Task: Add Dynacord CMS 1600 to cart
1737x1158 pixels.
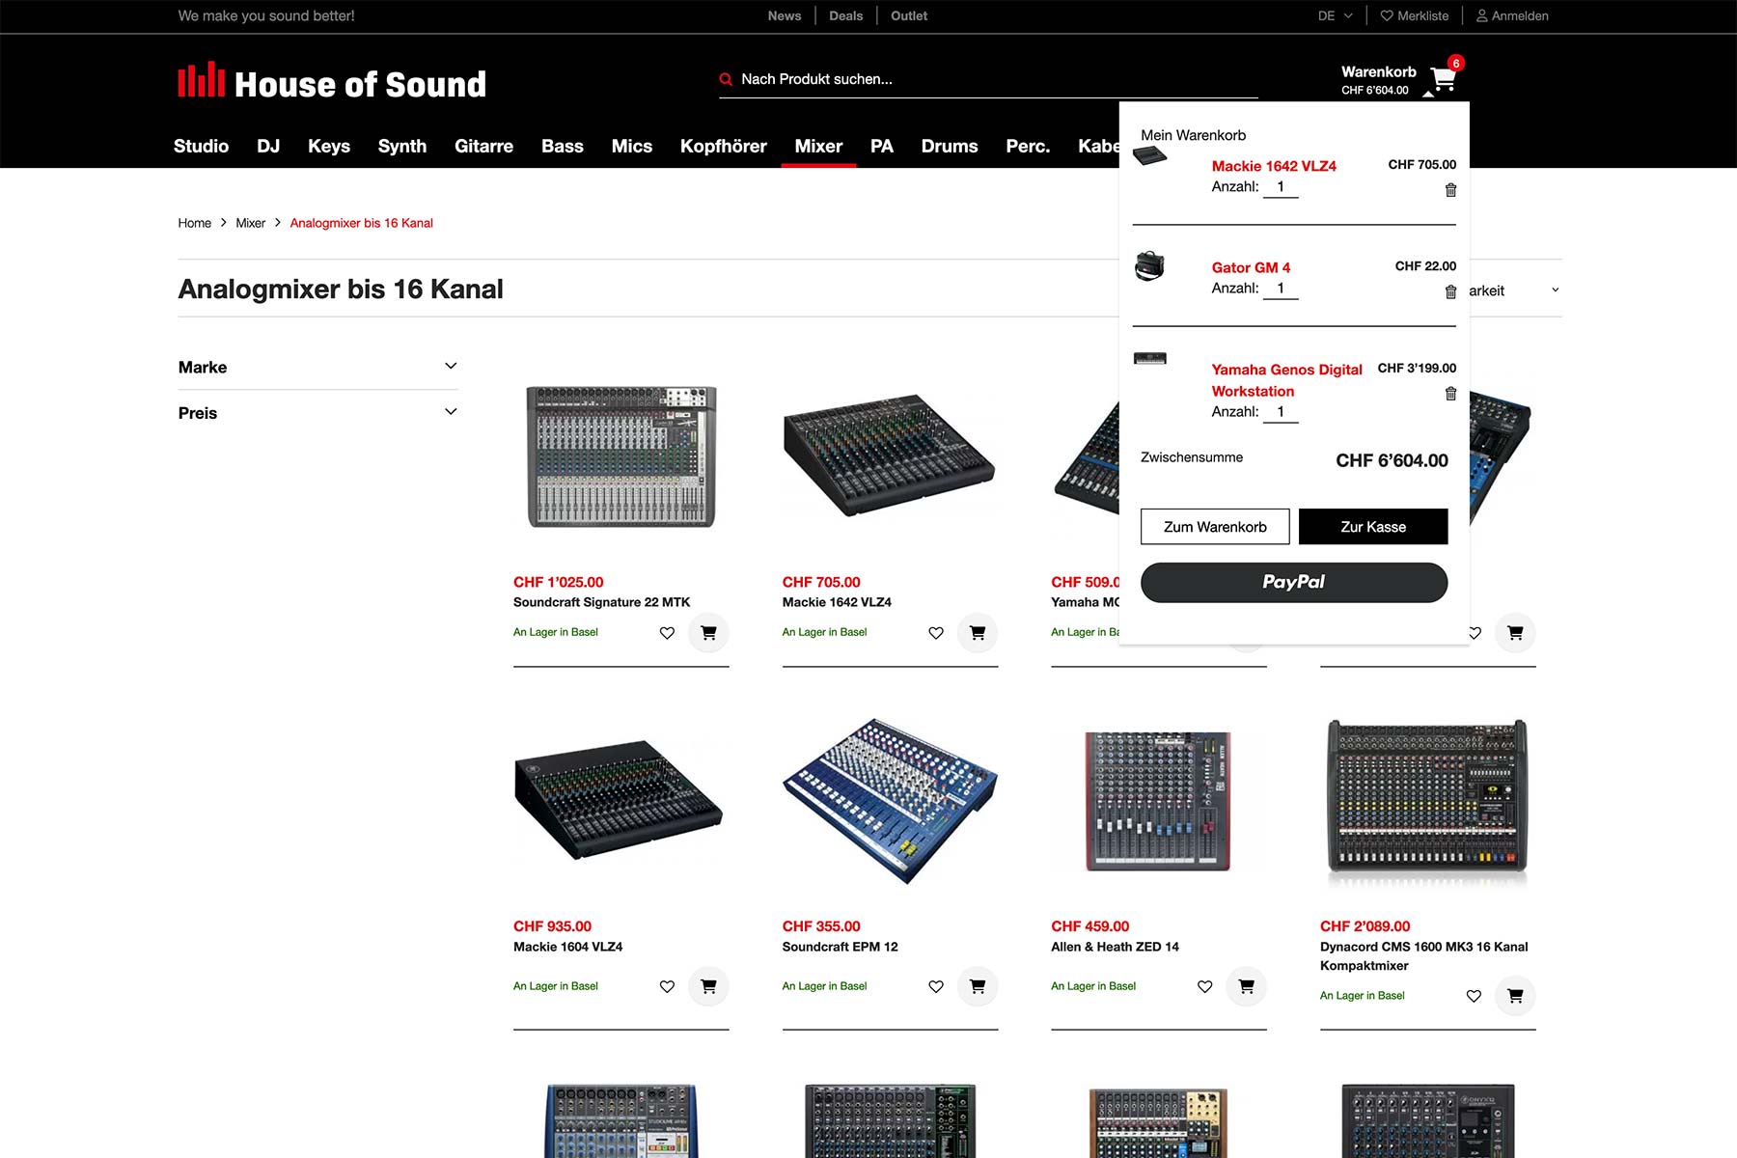Action: pyautogui.click(x=1515, y=996)
